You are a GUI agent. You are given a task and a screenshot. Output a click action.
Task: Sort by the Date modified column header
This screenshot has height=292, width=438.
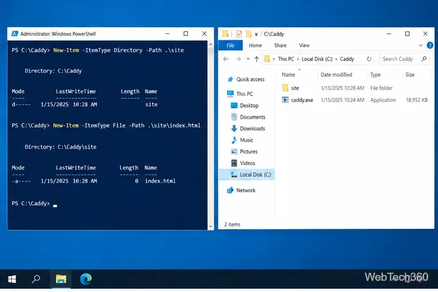[x=337, y=75]
